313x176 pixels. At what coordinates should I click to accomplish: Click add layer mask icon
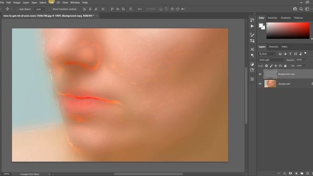click(291, 174)
